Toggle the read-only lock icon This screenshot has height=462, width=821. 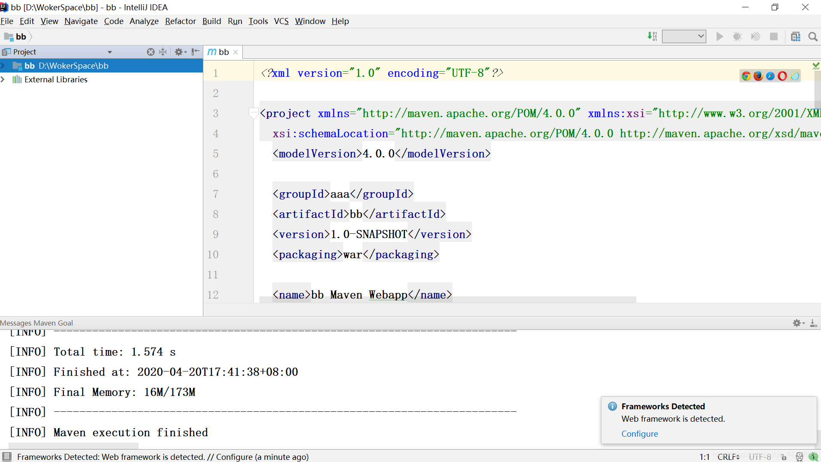point(784,457)
